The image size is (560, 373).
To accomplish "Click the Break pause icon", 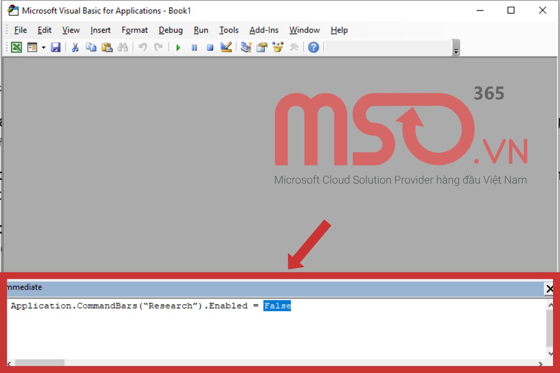I will coord(194,47).
